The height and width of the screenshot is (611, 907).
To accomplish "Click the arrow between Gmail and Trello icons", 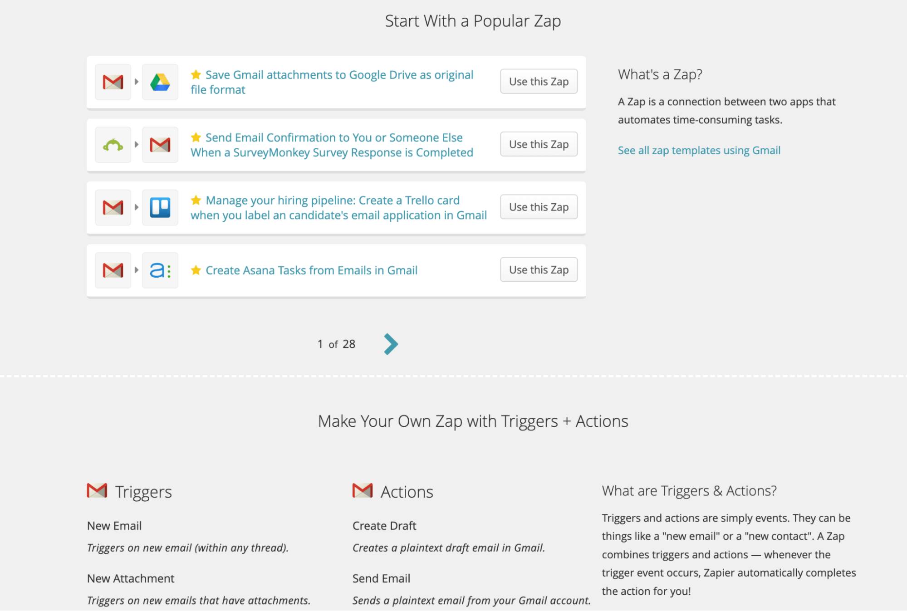I will (136, 207).
